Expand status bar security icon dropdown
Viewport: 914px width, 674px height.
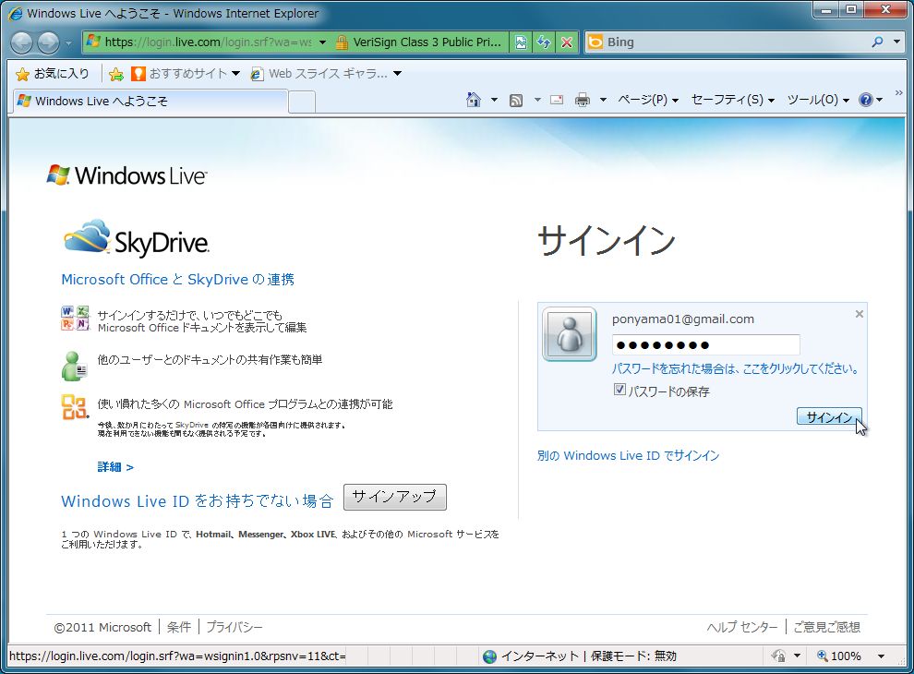[797, 656]
